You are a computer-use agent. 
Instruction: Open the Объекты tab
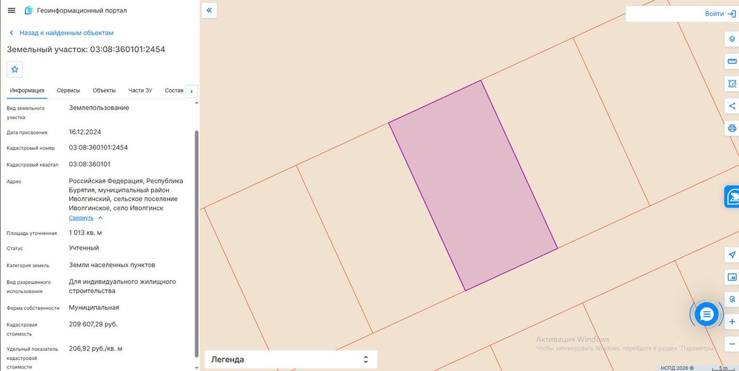click(x=104, y=91)
